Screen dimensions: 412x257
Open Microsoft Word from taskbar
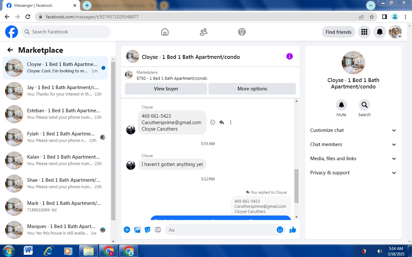28,251
